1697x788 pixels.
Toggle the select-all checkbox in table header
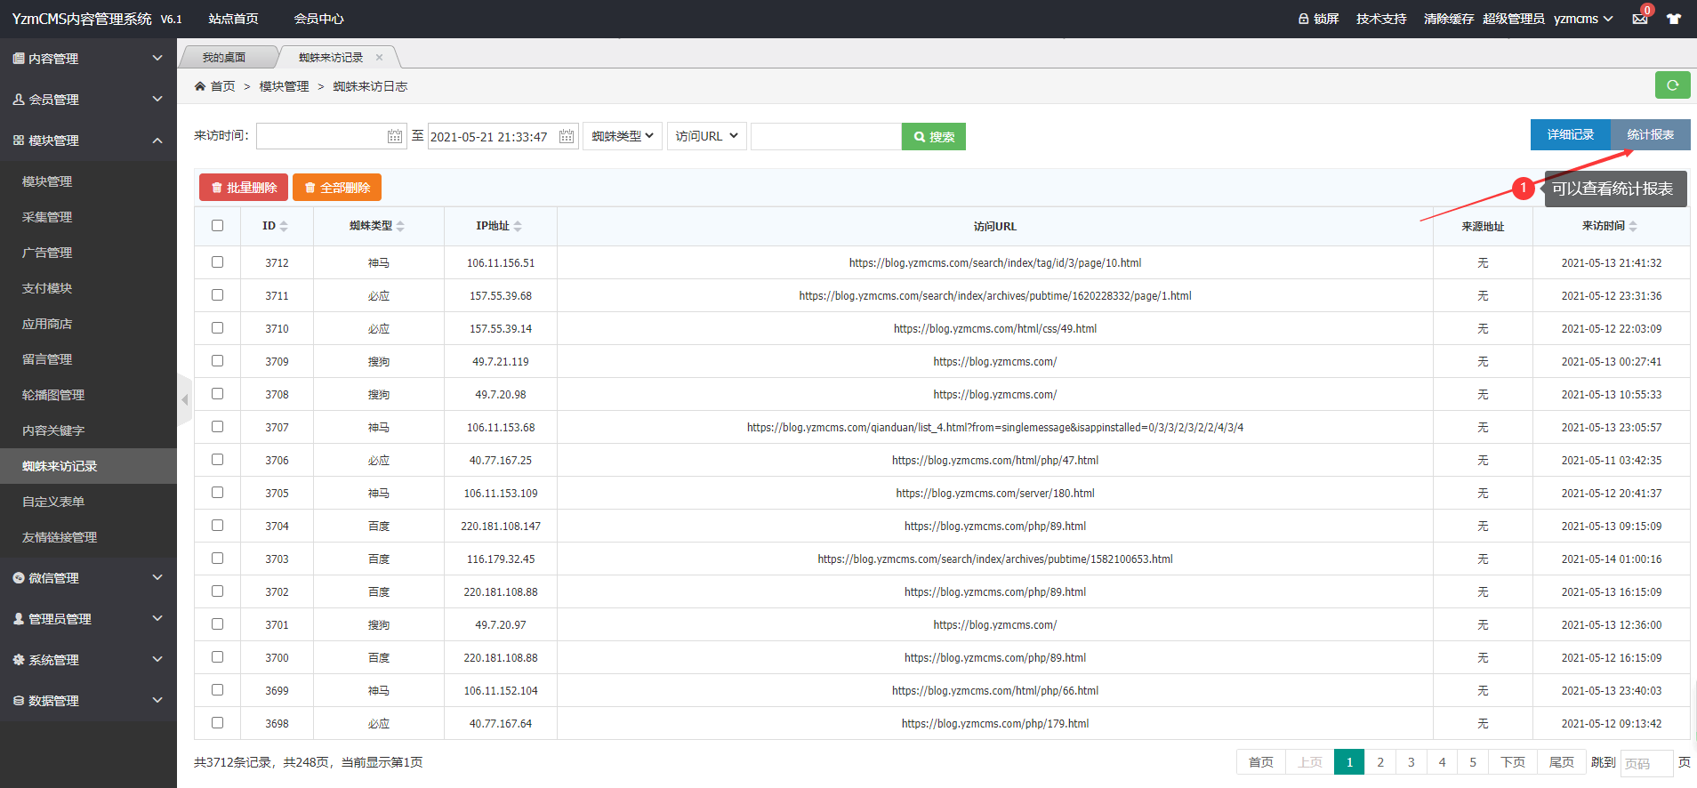coord(217,226)
